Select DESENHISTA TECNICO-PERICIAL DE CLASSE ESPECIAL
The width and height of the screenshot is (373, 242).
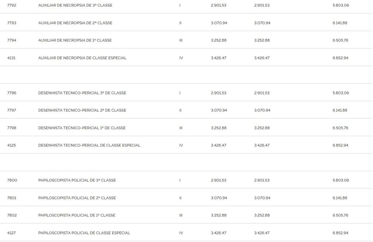coord(89,145)
